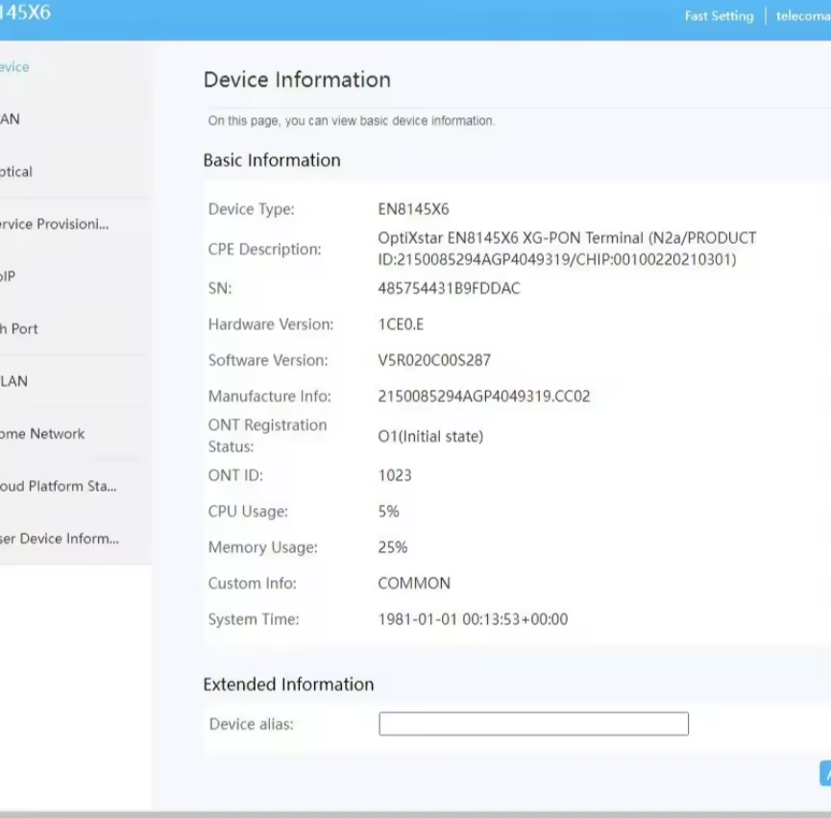The height and width of the screenshot is (818, 831).
Task: Go to the VoIP section
Action: [x=8, y=277]
